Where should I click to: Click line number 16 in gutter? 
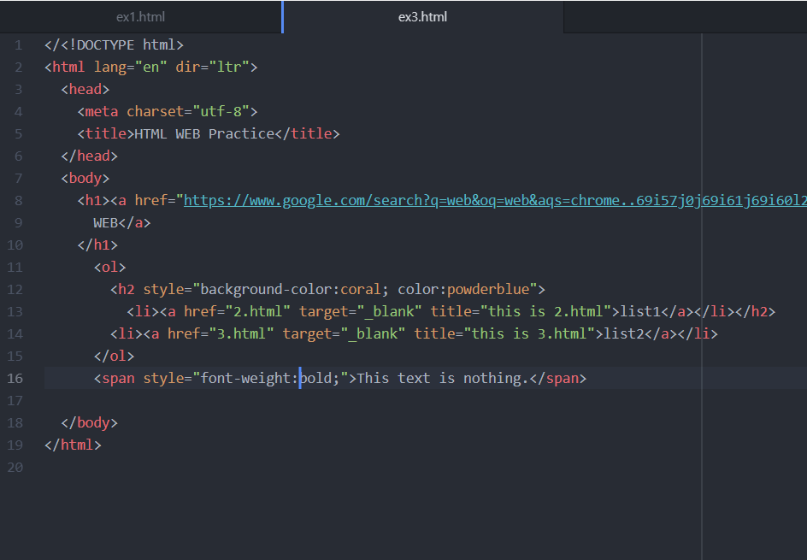click(15, 378)
